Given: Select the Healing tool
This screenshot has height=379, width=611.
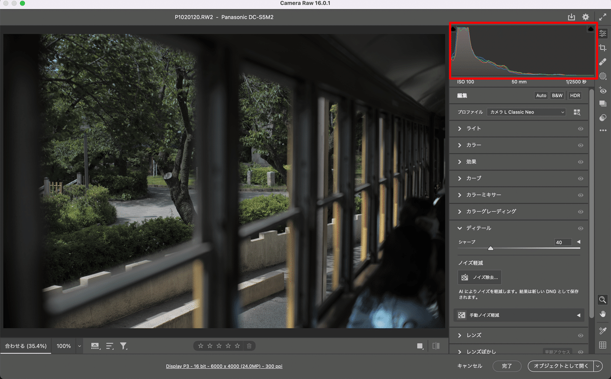Looking at the screenshot, I should (x=603, y=62).
